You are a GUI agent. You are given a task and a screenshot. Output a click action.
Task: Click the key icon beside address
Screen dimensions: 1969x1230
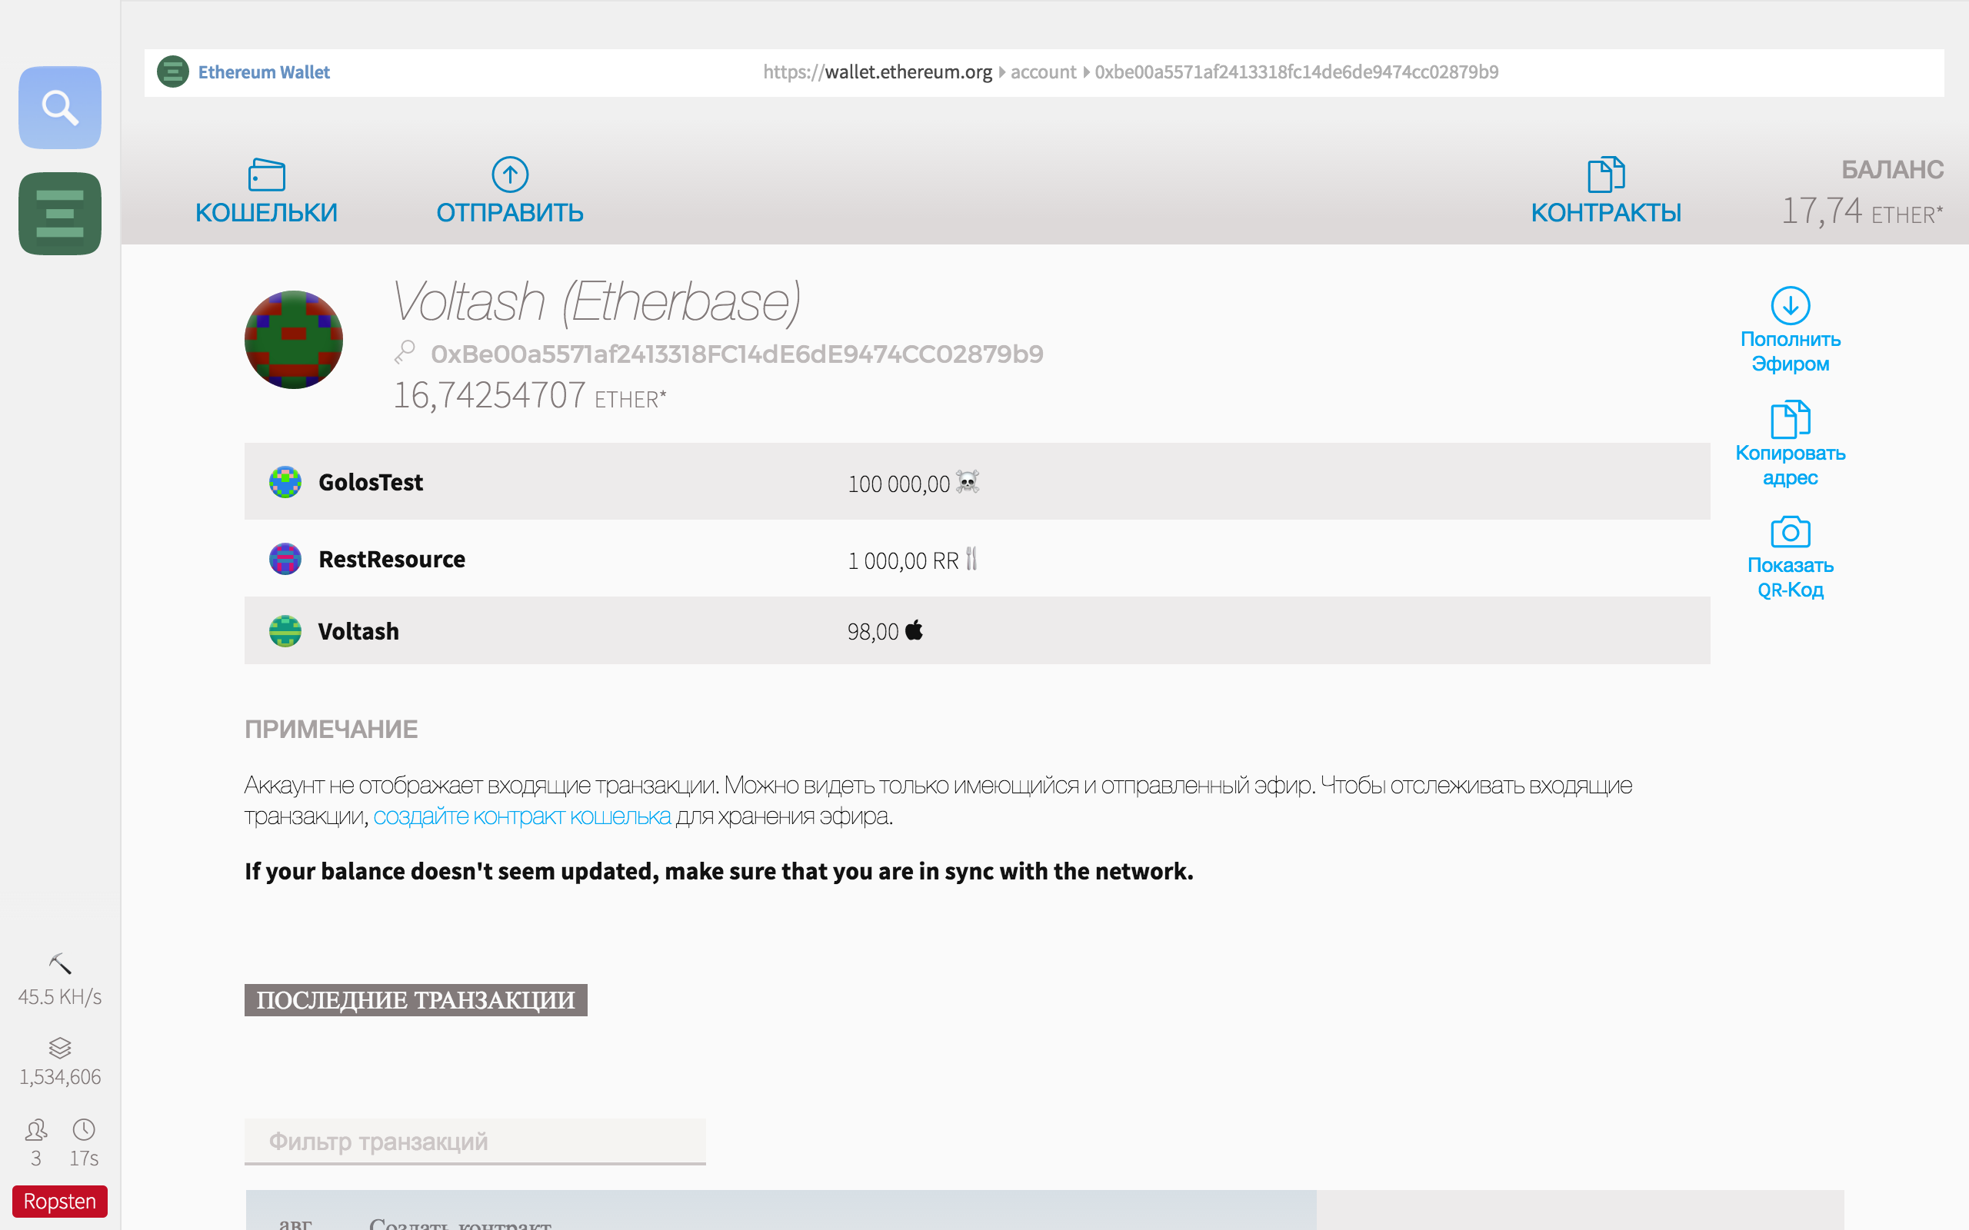[x=405, y=352]
